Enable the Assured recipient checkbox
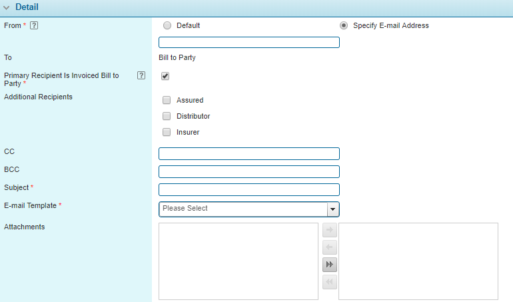513x302 pixels. [x=167, y=100]
